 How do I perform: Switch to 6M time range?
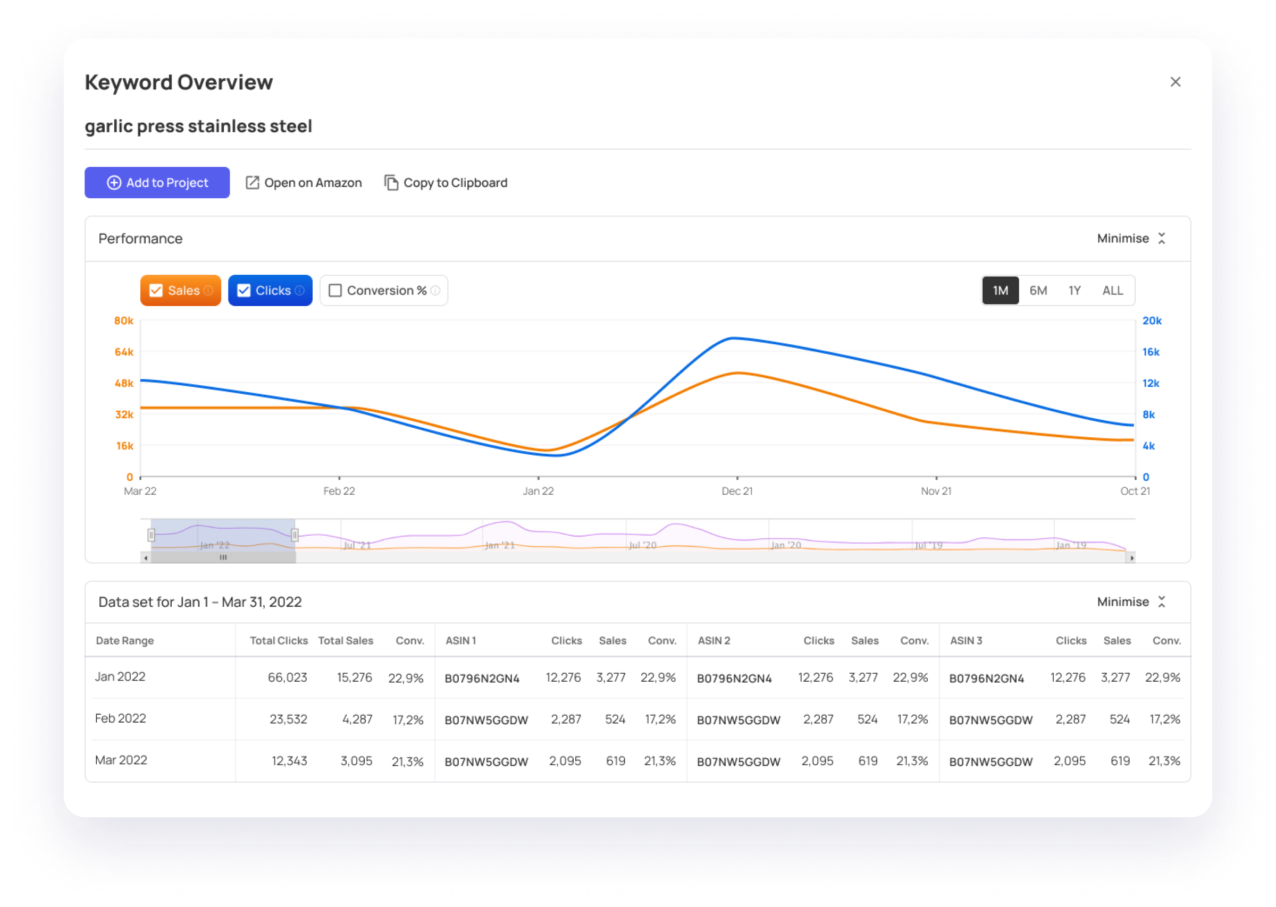pyautogui.click(x=1038, y=291)
